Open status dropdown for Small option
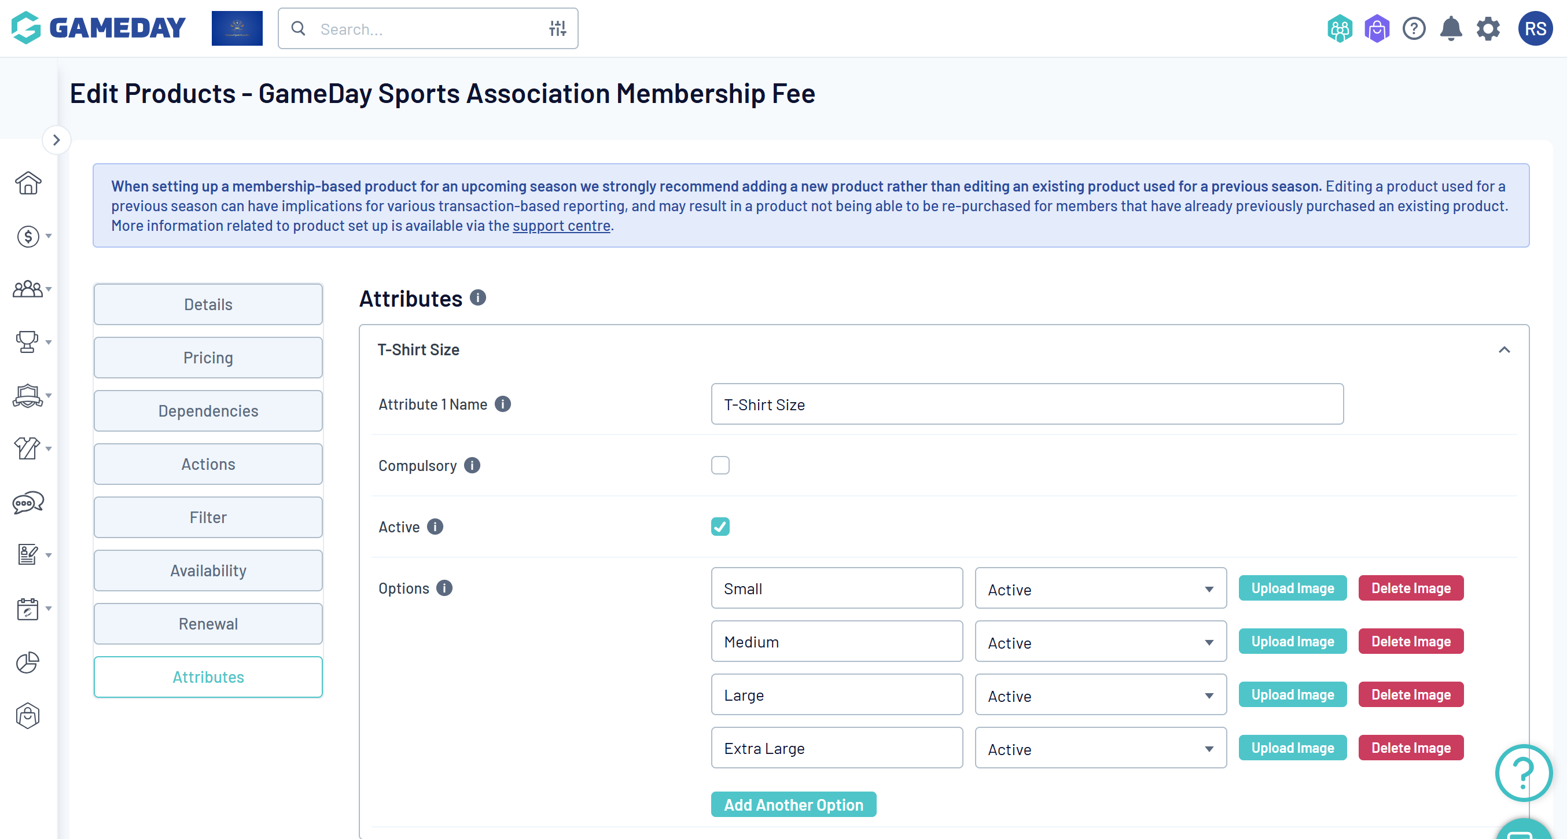The image size is (1567, 839). (x=1100, y=588)
